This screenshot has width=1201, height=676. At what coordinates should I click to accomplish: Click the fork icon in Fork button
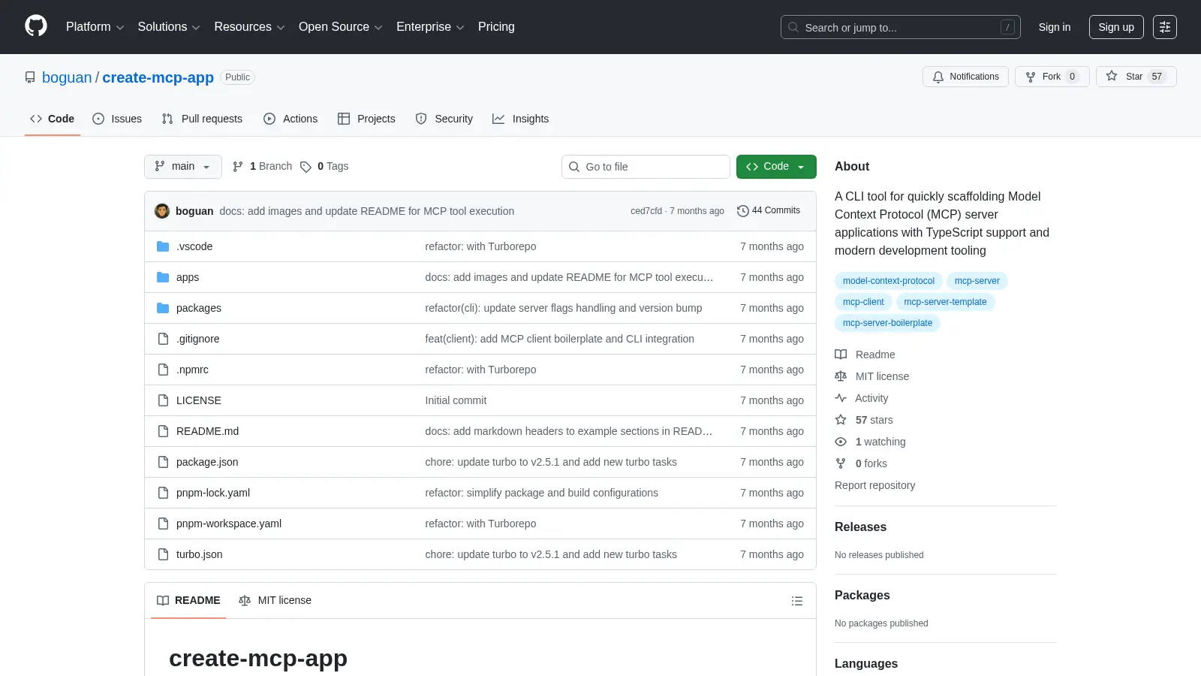tap(1031, 77)
